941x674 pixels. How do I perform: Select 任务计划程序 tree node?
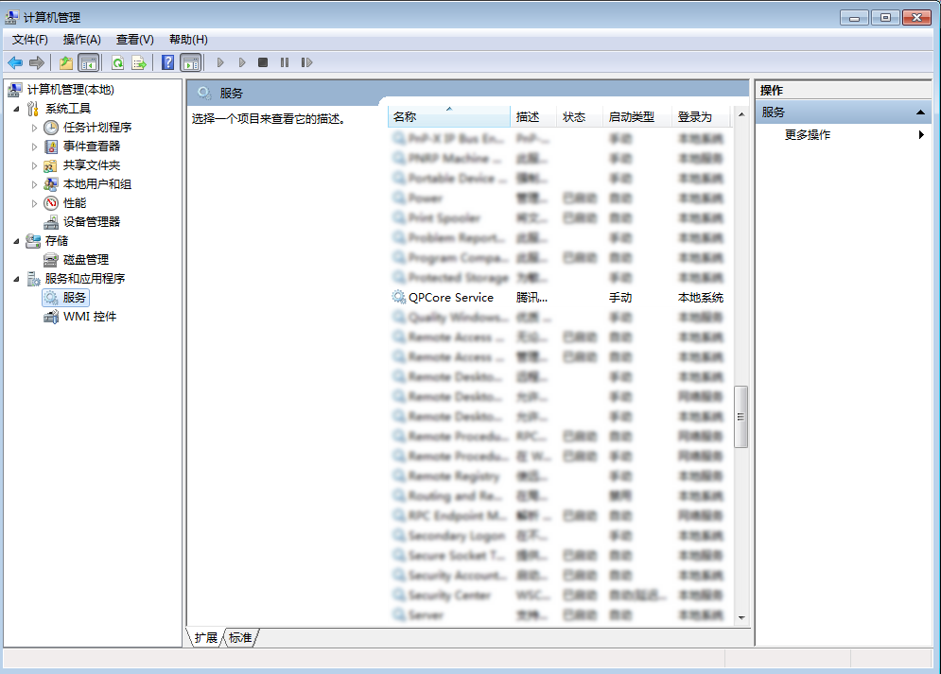pyautogui.click(x=97, y=127)
